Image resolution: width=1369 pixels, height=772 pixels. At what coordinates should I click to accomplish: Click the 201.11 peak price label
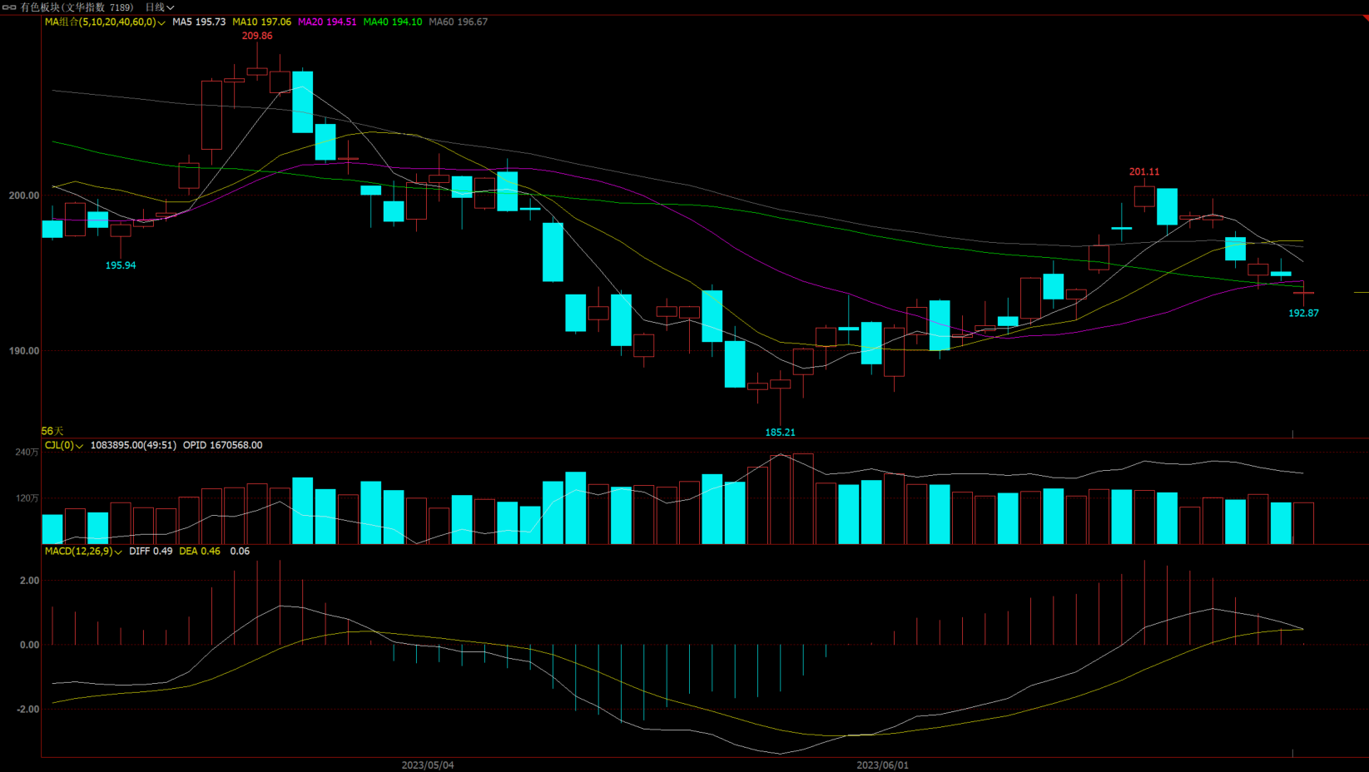click(1144, 172)
